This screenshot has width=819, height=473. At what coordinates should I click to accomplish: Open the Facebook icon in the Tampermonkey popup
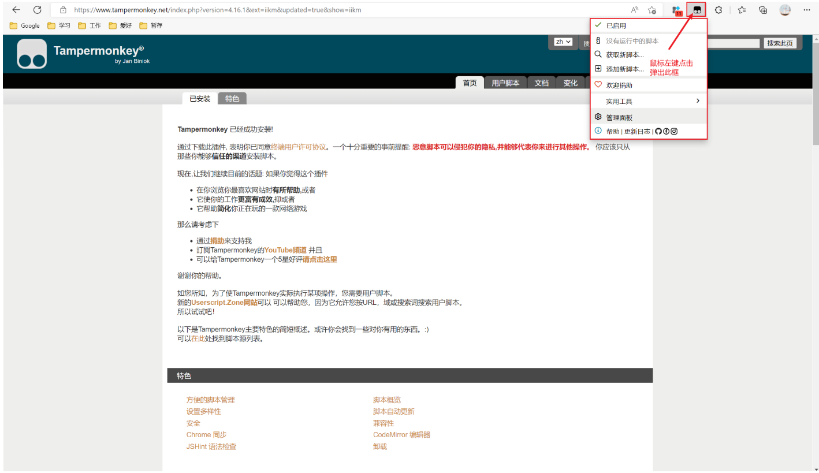tap(666, 131)
